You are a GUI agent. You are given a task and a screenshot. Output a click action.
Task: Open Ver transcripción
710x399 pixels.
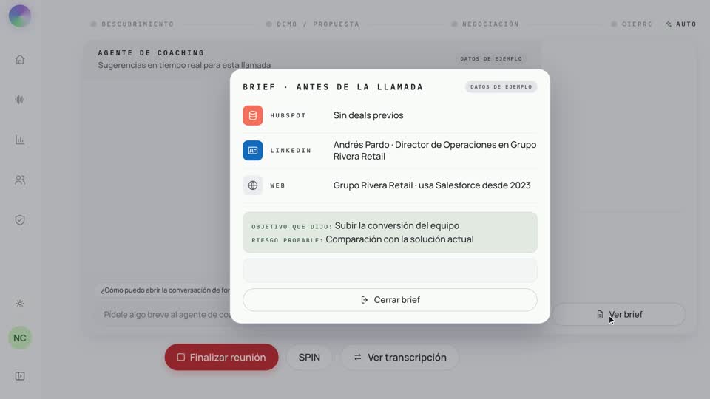point(400,358)
